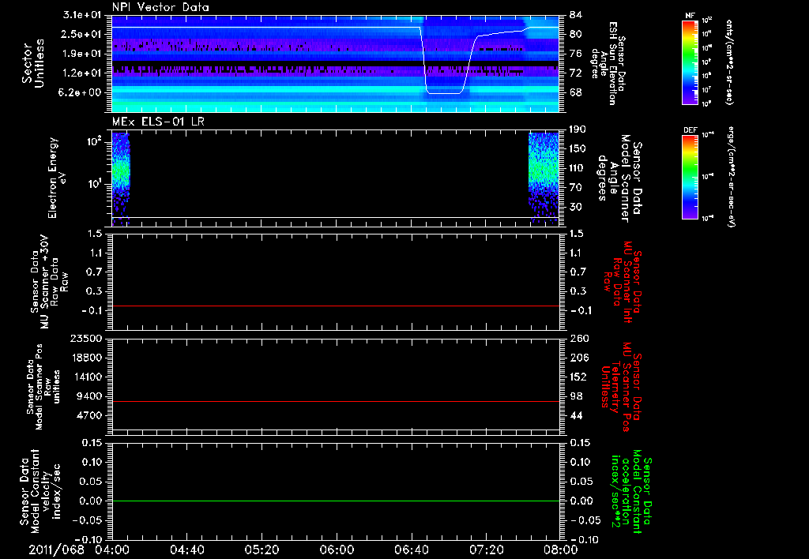Select the 'cnts/(cm**2-sr-sec)' unit label
The width and height of the screenshot is (809, 559).
coord(729,62)
